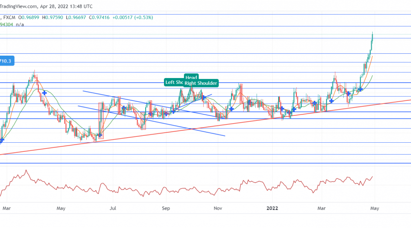Viewport: 411px width, 228px height.
Task: Click the open value O0.96899
Action: tap(29, 17)
